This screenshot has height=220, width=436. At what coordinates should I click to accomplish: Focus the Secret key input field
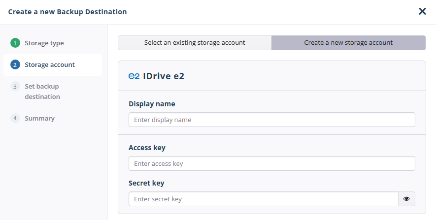click(263, 199)
